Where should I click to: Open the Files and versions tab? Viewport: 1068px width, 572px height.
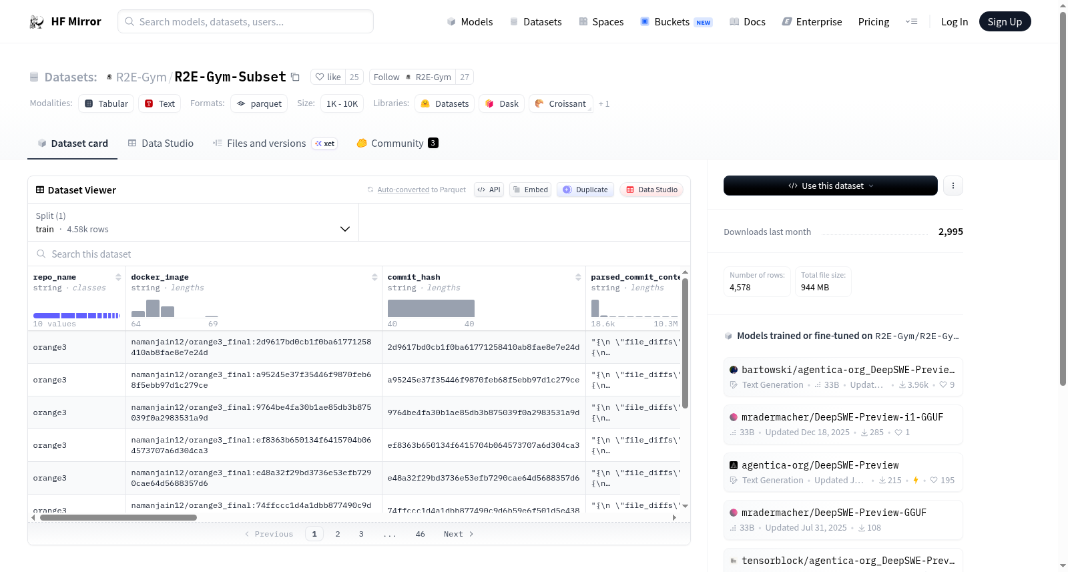[x=274, y=144]
